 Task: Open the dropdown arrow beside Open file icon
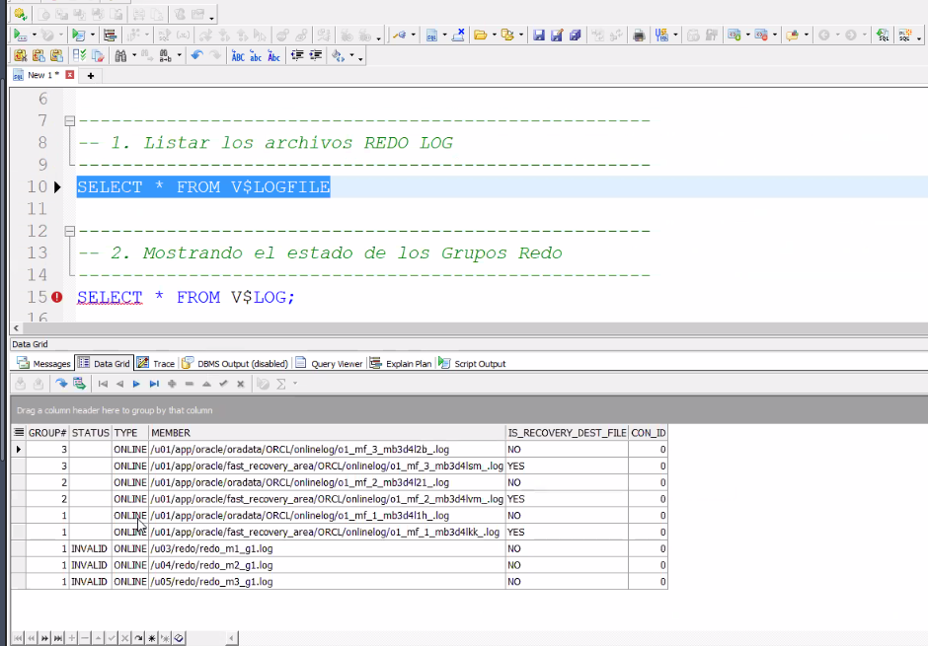[494, 36]
